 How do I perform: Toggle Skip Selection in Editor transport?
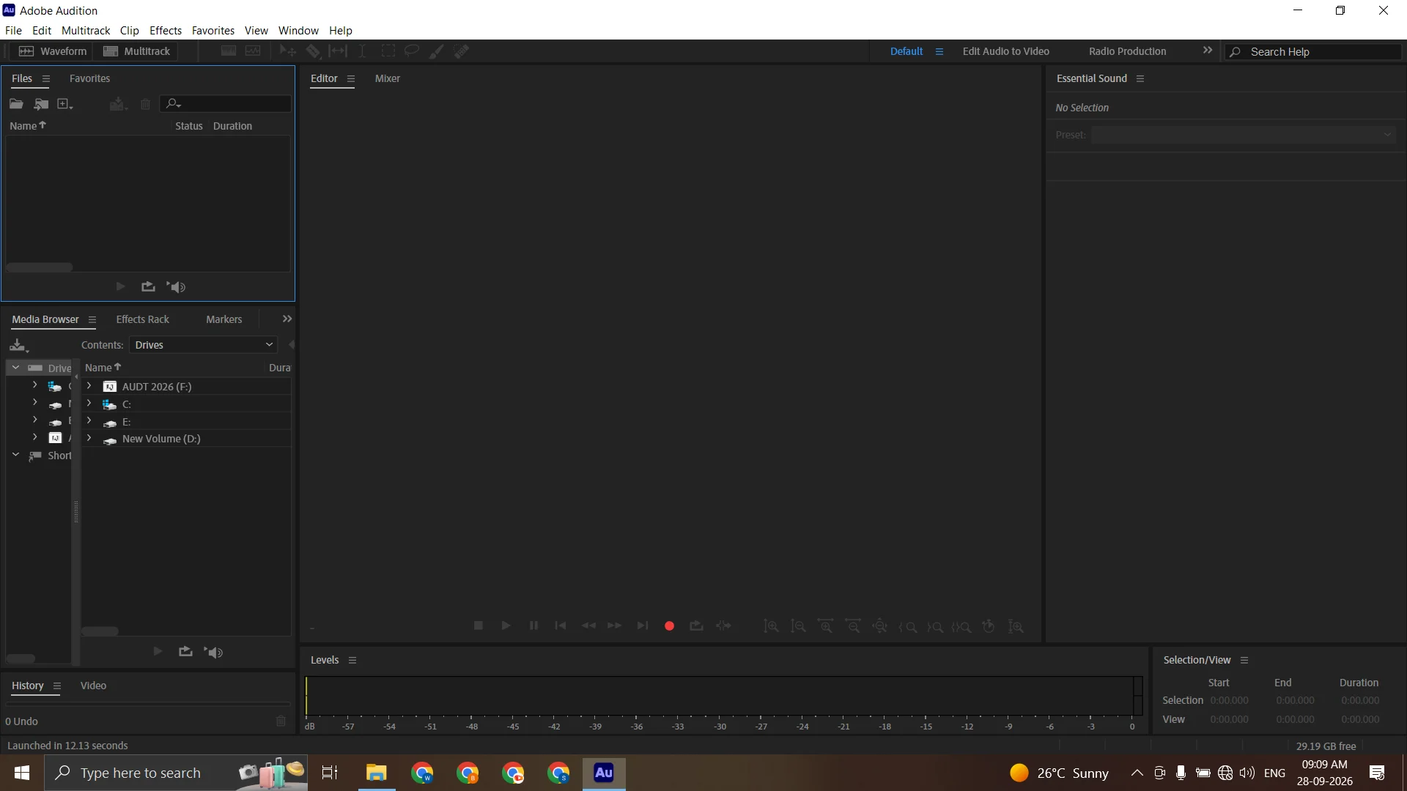coord(724,626)
